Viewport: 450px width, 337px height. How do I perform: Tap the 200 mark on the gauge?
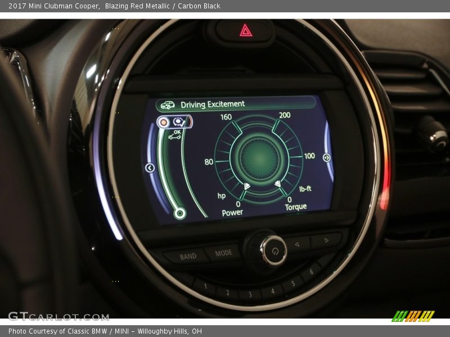(285, 115)
